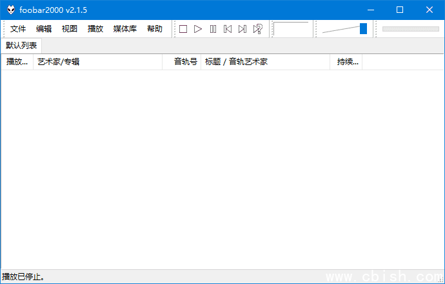Open the 文件 menu
The image size is (445, 284).
click(18, 29)
